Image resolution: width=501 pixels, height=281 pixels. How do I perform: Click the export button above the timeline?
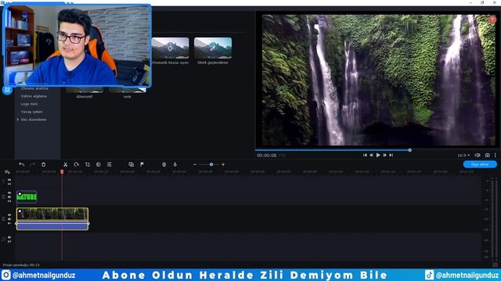click(480, 165)
